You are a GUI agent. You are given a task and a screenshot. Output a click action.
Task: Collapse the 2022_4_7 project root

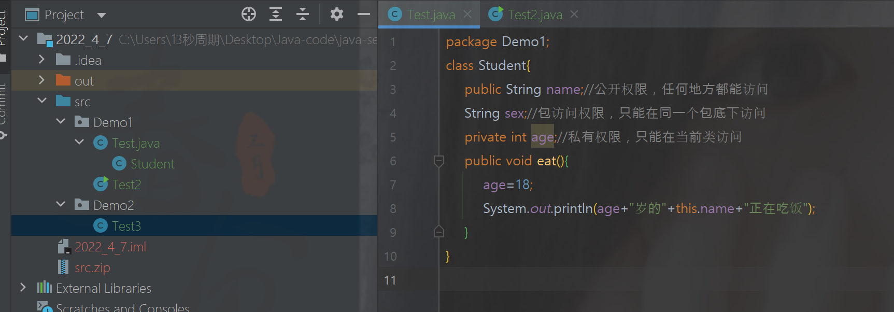point(23,39)
